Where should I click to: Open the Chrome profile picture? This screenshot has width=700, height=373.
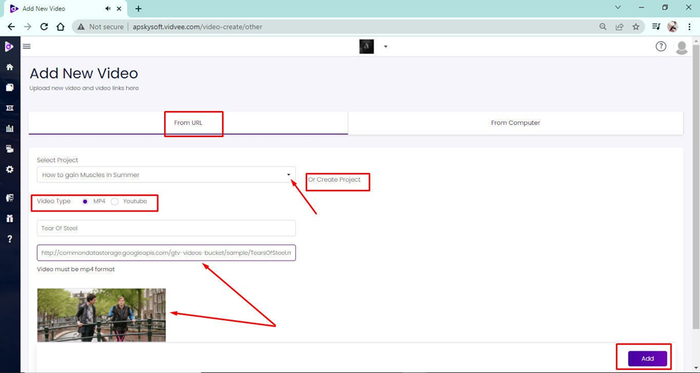[x=672, y=27]
